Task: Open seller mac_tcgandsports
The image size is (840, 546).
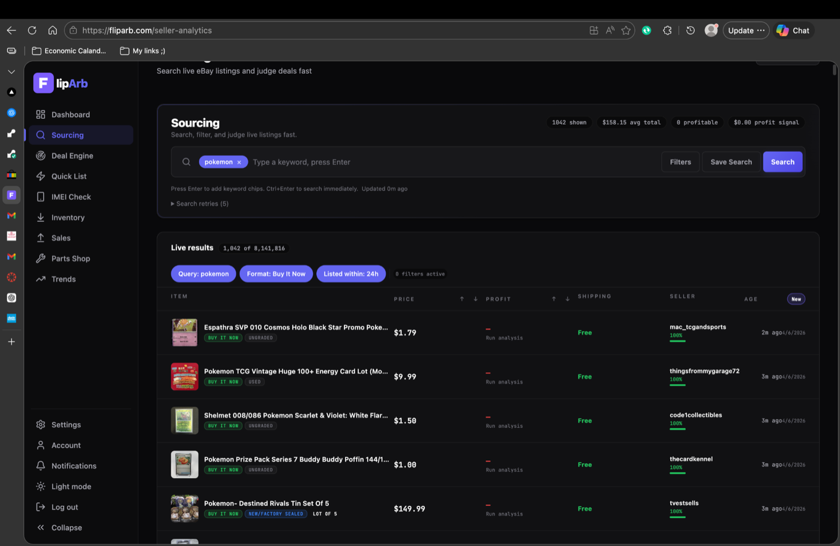Action: (698, 327)
